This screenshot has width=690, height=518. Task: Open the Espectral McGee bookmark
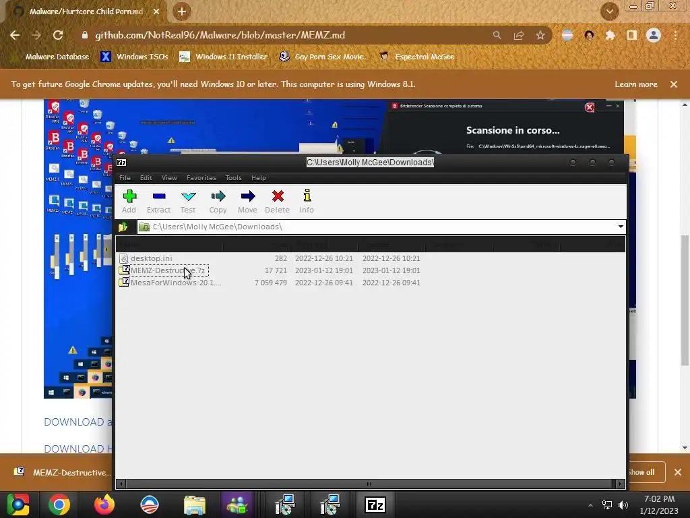417,57
